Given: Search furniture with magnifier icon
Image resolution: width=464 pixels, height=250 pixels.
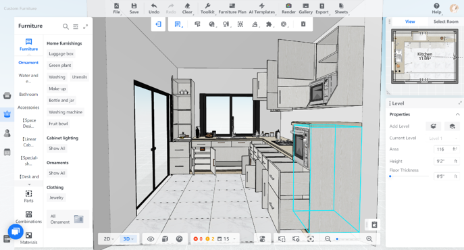Looking at the screenshot, I should tap(66, 26).
